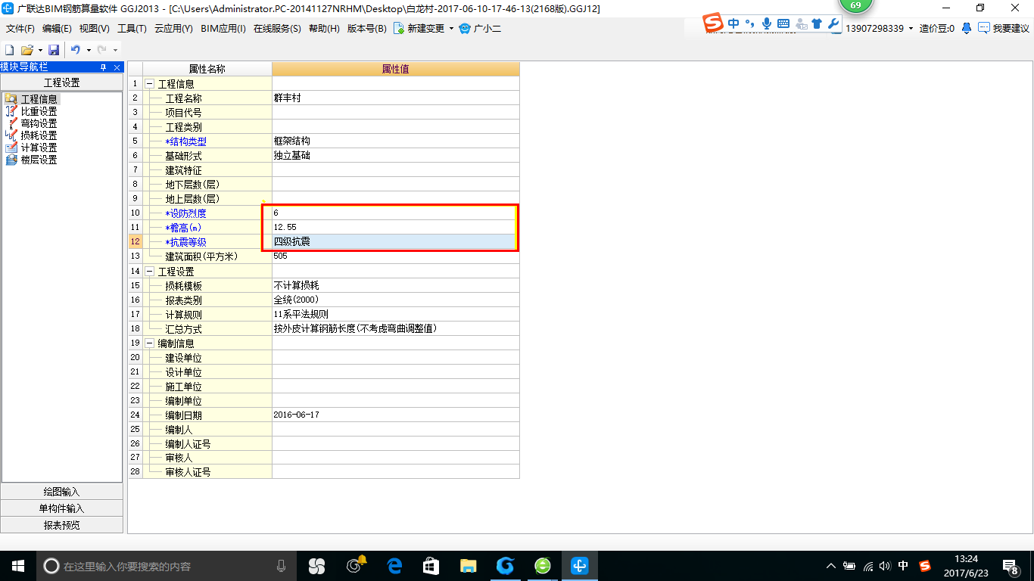Screen dimensions: 1034x581
Task: Click the 基础形式 value 独立基础
Action: click(x=396, y=156)
